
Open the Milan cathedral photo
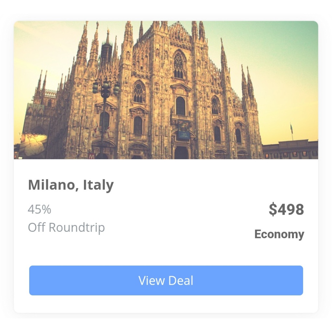pos(166,90)
